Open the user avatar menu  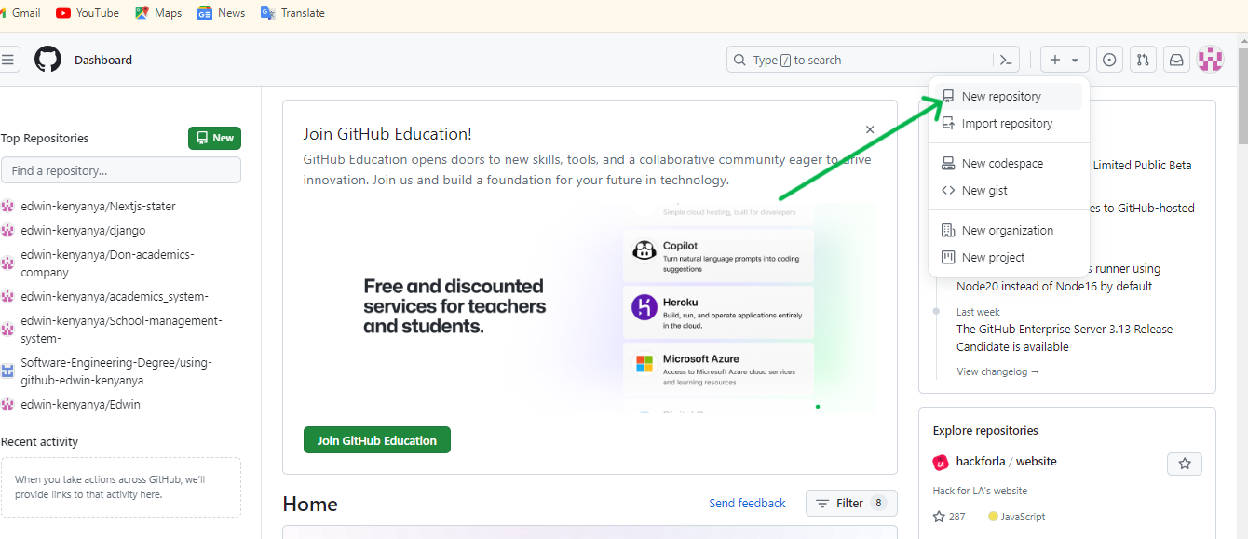(x=1210, y=60)
